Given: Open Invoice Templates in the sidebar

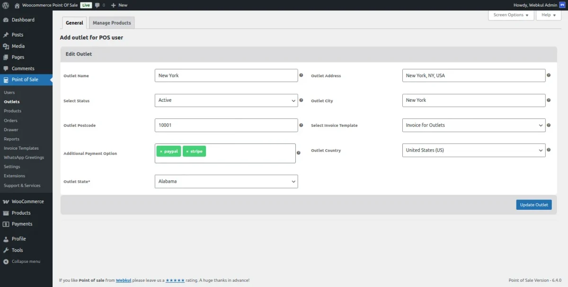Looking at the screenshot, I should pyautogui.click(x=21, y=148).
